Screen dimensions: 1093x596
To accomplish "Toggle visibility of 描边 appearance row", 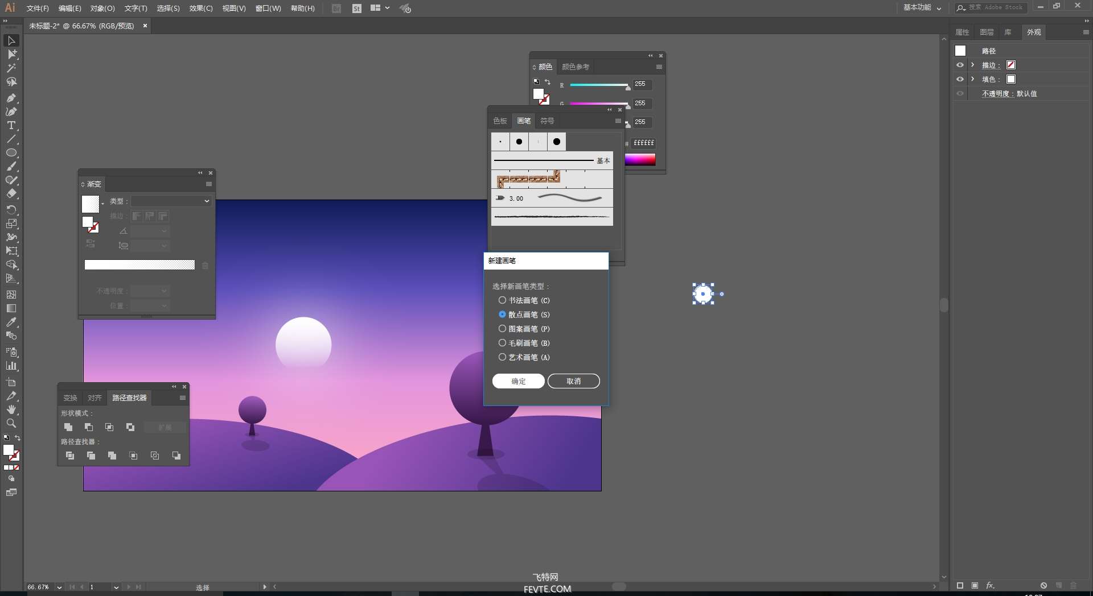I will click(960, 65).
